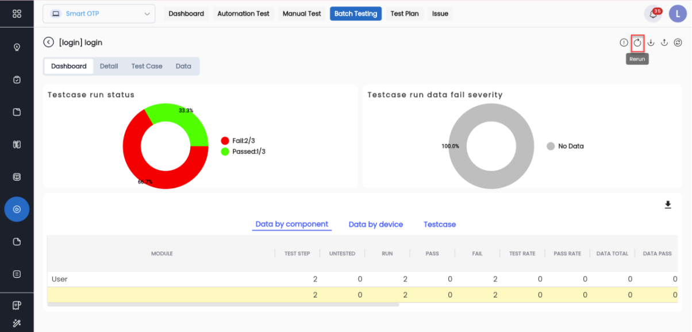Select the highlighted play-circle sidebar icon
692x332 pixels.
coord(17,209)
